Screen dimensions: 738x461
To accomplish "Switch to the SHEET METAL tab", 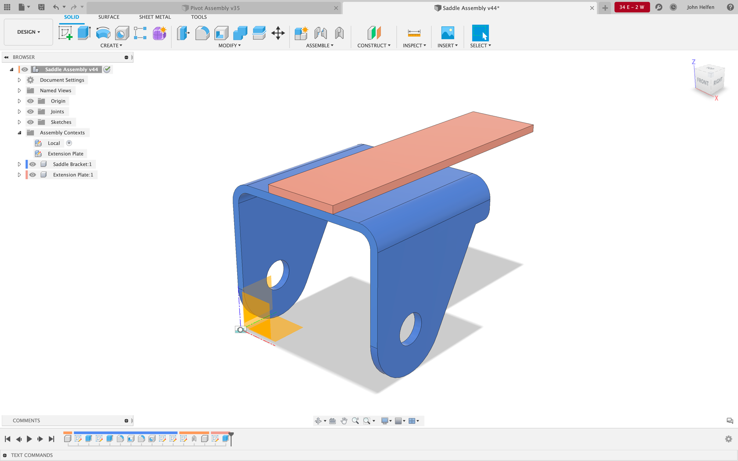I will click(x=155, y=17).
